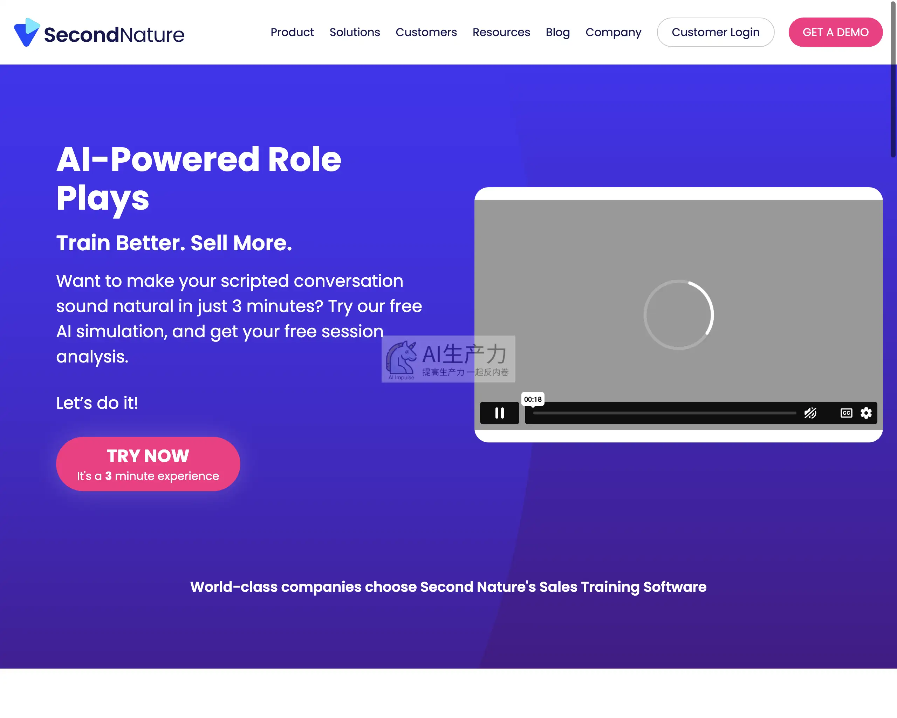This screenshot has height=718, width=897.
Task: Open the Resources menu
Action: click(501, 32)
